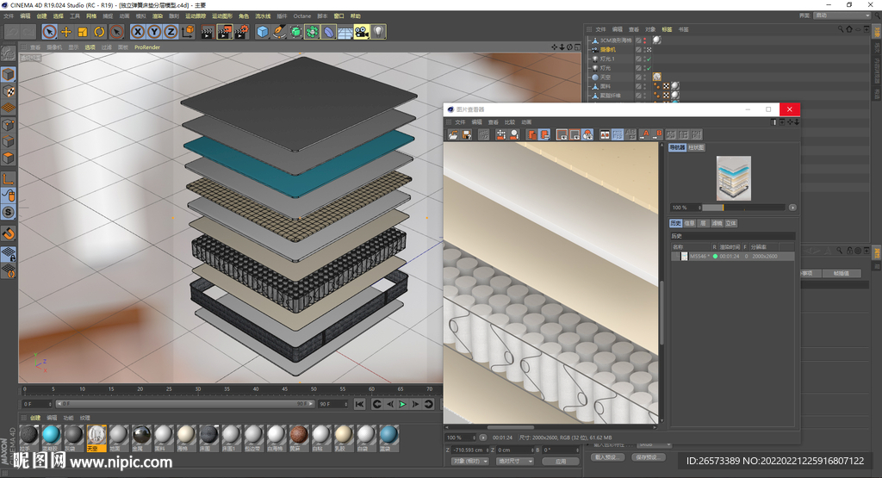Open the 运动图形 menu
Image resolution: width=882 pixels, height=478 pixels.
coord(221,16)
